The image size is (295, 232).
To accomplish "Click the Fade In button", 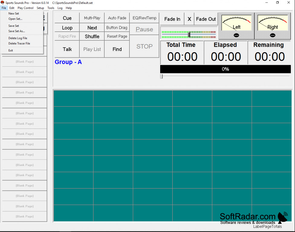I will pos(172,19).
